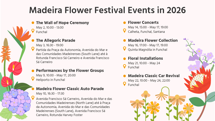Screen dimensions: 215x121
Task: Select the Madeira Flower Collection heading
Action: [153, 40]
